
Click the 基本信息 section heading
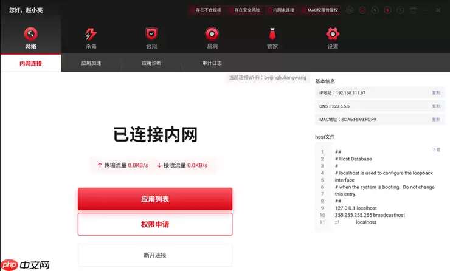click(325, 81)
